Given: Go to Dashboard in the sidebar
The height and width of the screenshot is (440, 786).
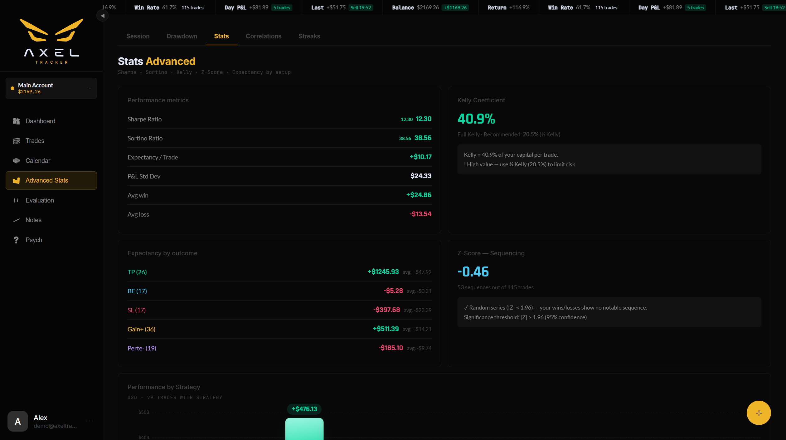Looking at the screenshot, I should 51,121.
